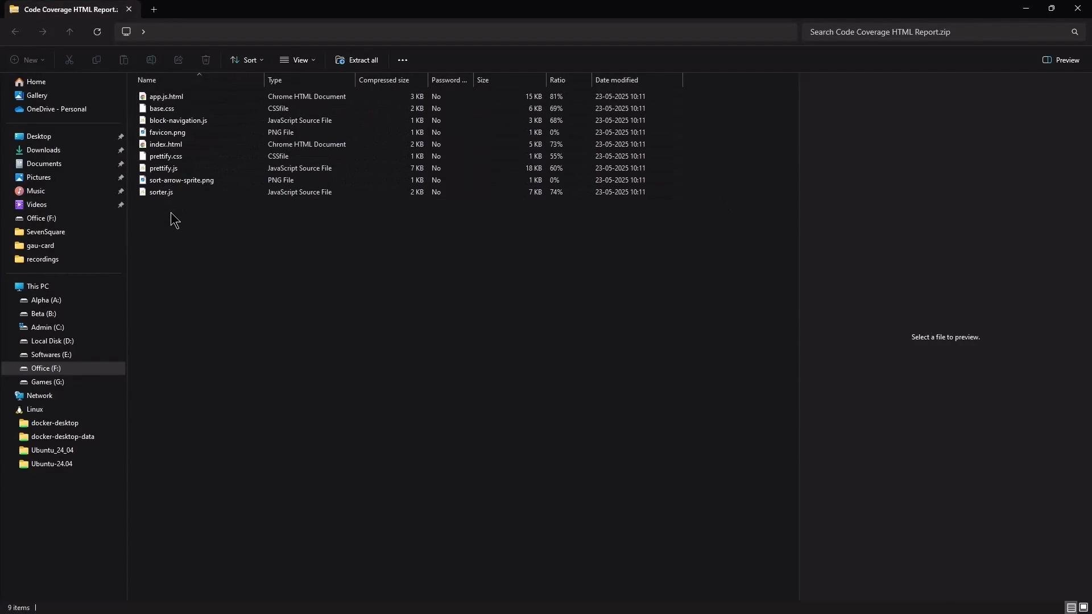Open the recordings folder in sidebar
This screenshot has width=1092, height=614.
pos(42,259)
